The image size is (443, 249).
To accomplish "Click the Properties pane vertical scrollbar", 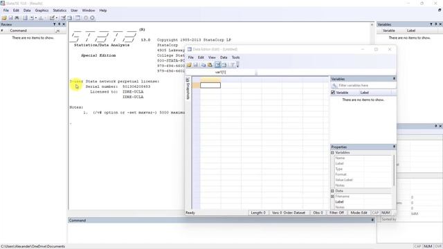I will click(394, 171).
